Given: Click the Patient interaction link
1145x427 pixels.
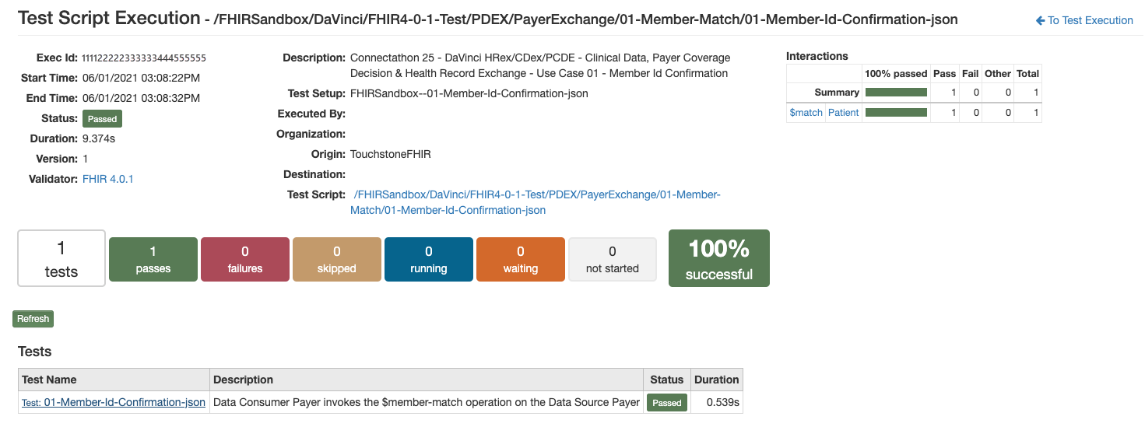Looking at the screenshot, I should click(x=843, y=113).
